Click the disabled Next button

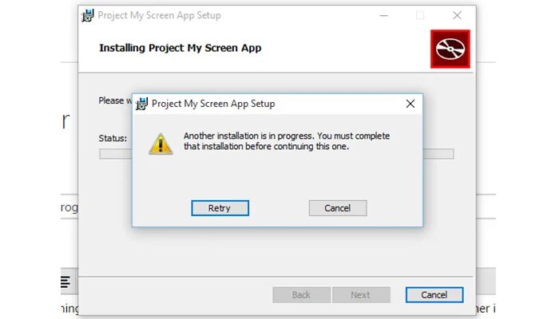(x=361, y=295)
